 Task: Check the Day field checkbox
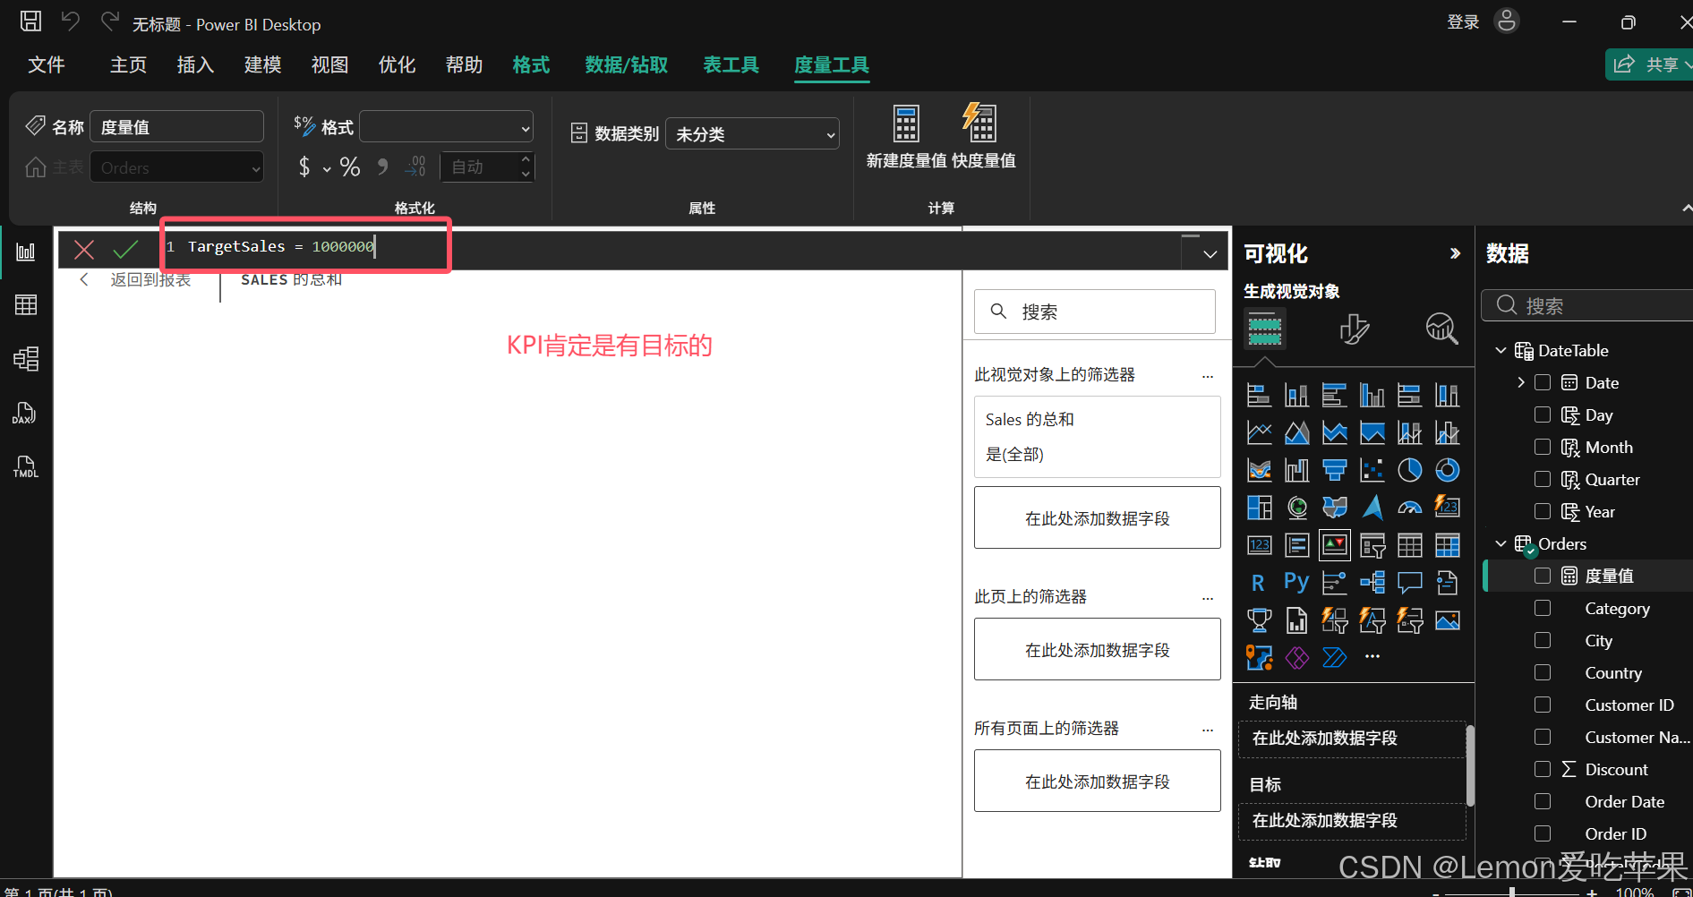pyautogui.click(x=1543, y=414)
